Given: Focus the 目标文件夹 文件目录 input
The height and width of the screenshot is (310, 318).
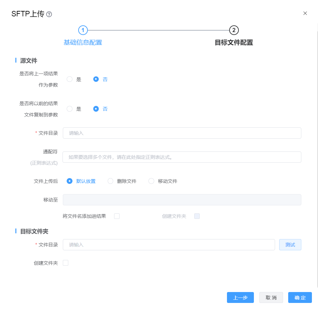Looking at the screenshot, I should click(169, 245).
